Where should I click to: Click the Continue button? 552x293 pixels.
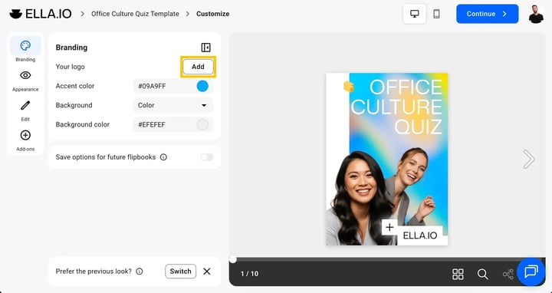coord(488,14)
